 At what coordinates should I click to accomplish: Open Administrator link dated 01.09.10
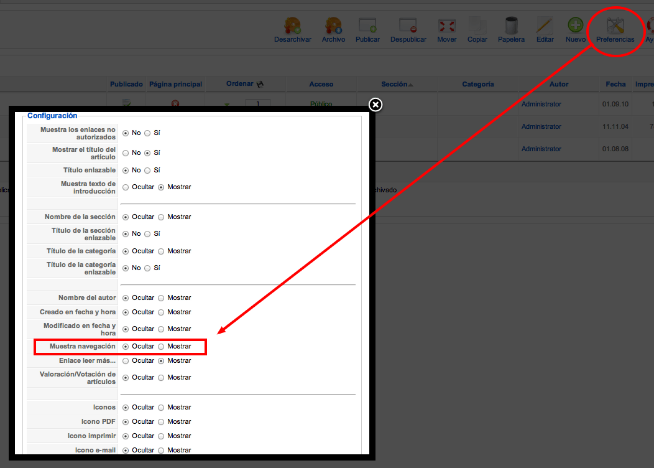541,104
